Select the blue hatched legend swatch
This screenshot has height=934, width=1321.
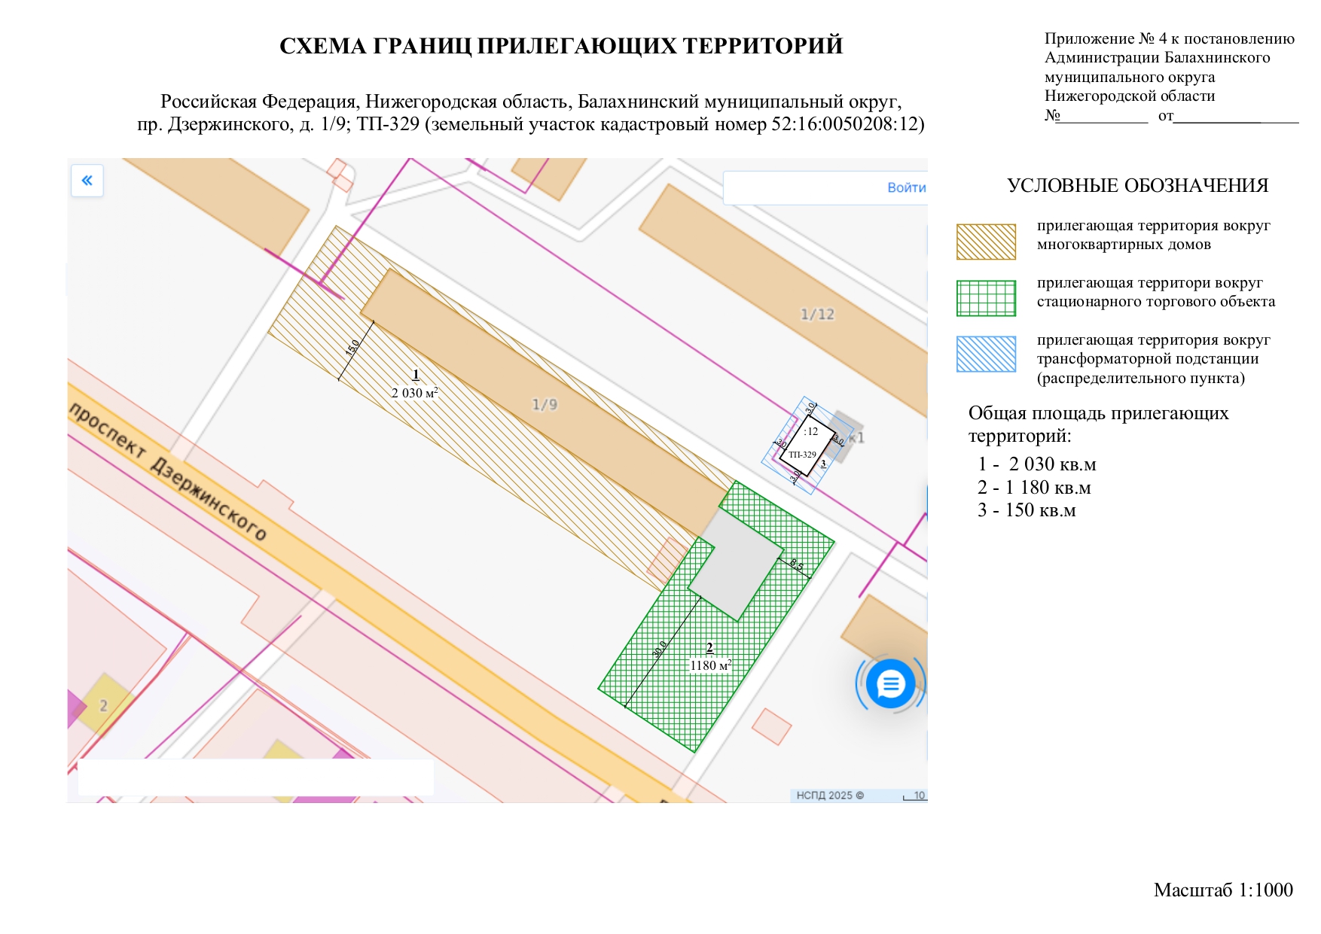tap(986, 354)
